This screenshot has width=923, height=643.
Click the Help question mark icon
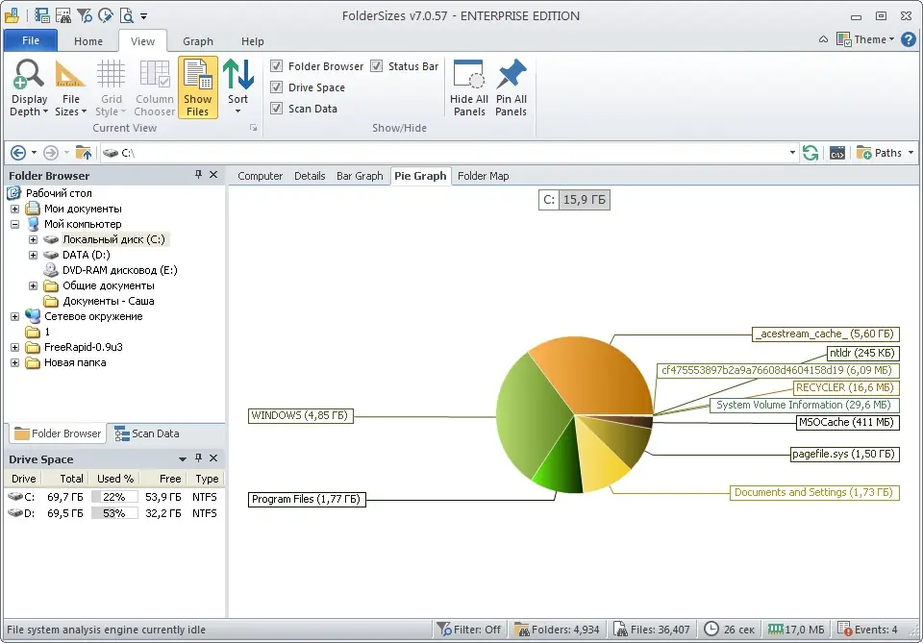909,39
